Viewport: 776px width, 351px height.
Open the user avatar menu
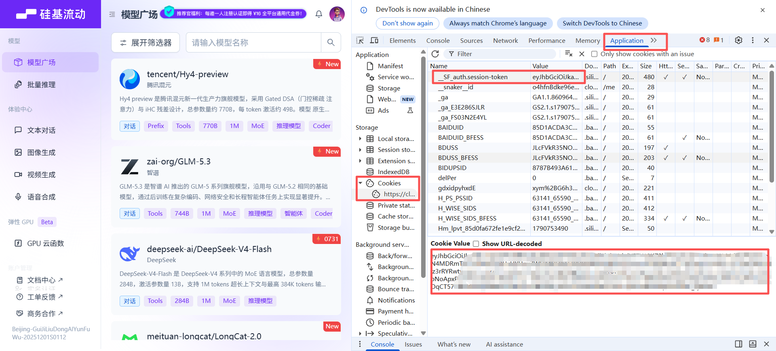[x=337, y=14]
